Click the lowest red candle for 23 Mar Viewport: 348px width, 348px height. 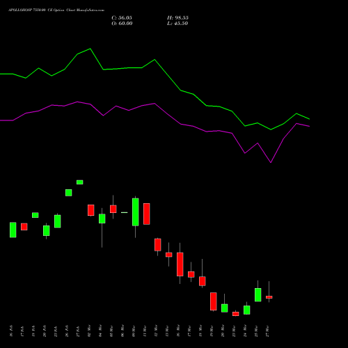pos(236,314)
